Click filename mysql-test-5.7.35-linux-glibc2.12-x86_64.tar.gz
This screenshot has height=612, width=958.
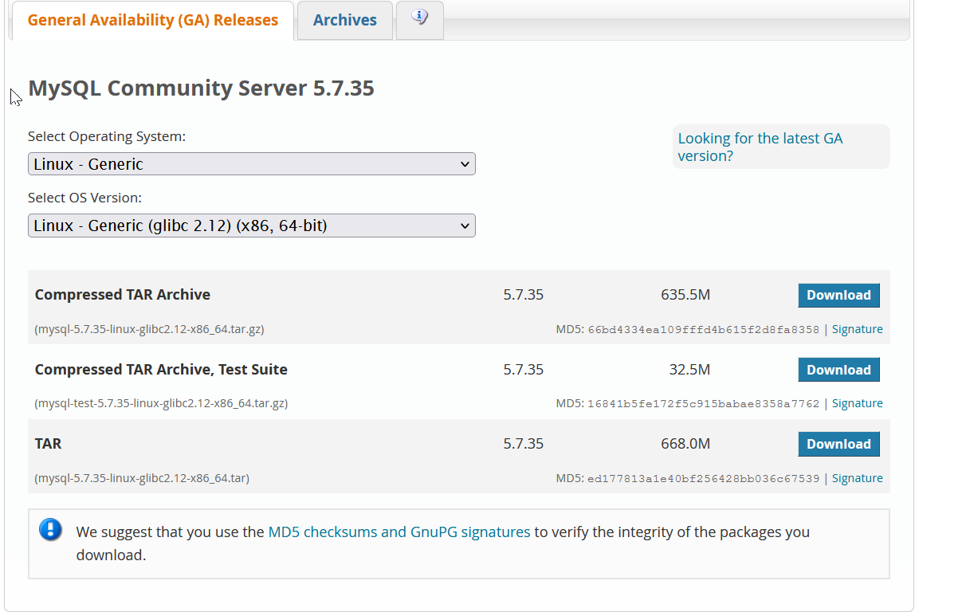pyautogui.click(x=161, y=403)
